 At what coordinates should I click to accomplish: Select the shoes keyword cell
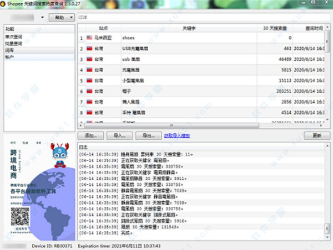tap(189, 38)
